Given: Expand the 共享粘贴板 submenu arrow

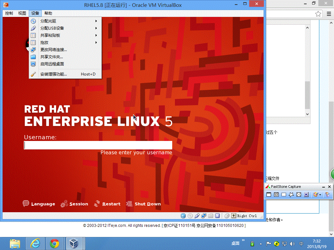Looking at the screenshot, I should (96, 35).
